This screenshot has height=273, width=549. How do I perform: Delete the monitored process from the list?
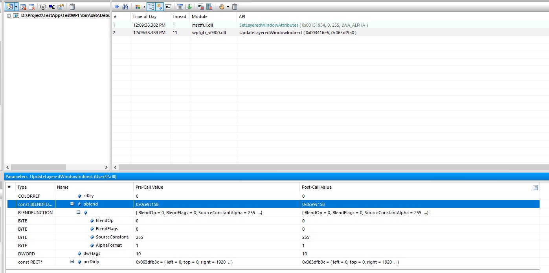(x=73, y=7)
